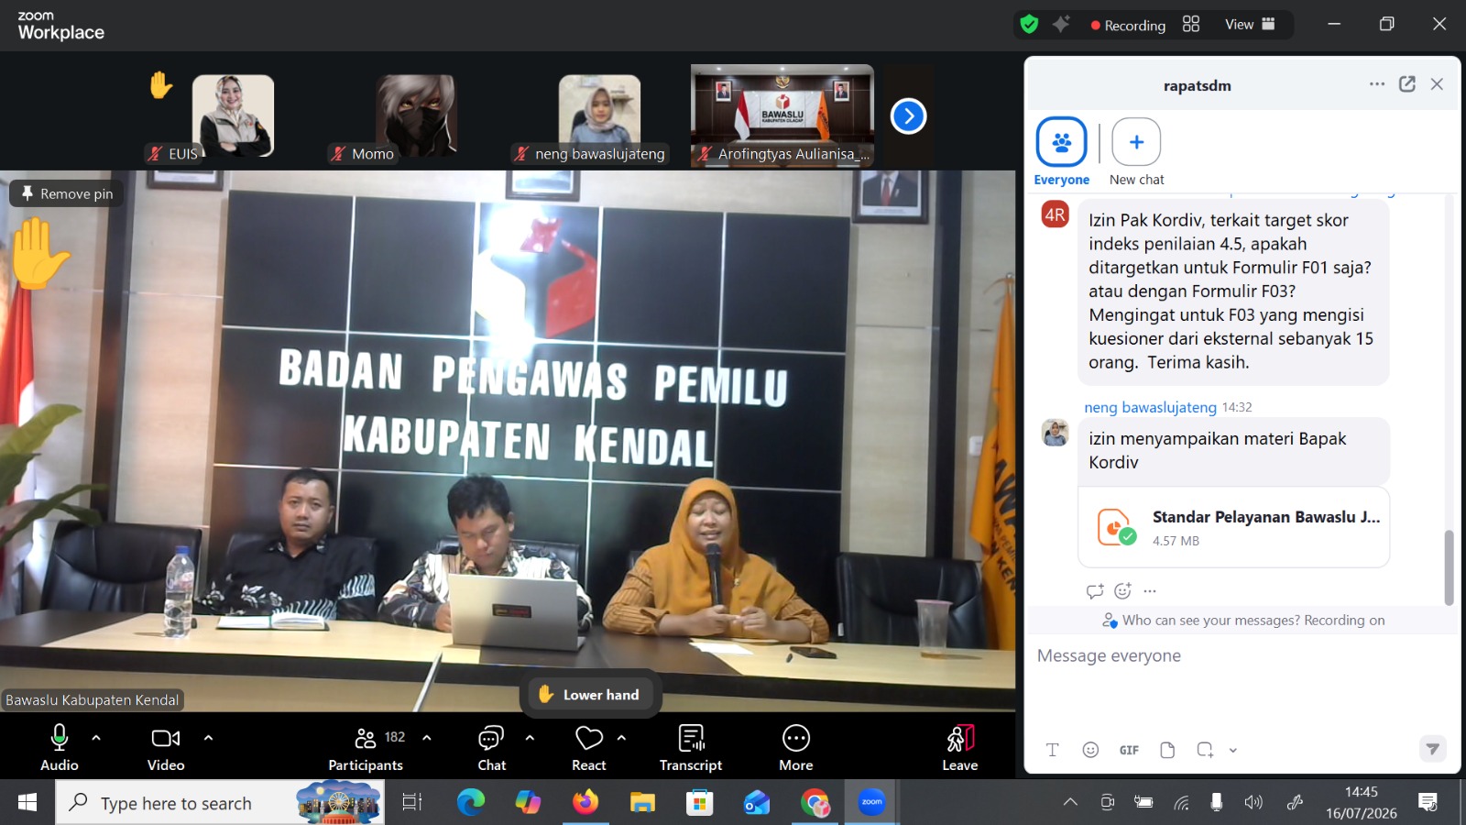Click the message 'izin menyampaikan materi Bapak Kordiv'
1466x825 pixels.
click(x=1233, y=450)
